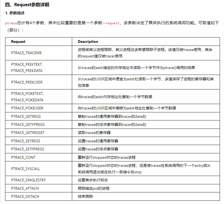Click the 'PTRACE_POKETEXT,' text
Image resolution: width=224 pixels, height=204 pixels.
coord(27,94)
